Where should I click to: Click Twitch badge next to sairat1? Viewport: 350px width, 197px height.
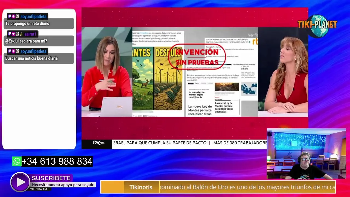[x=9, y=34]
